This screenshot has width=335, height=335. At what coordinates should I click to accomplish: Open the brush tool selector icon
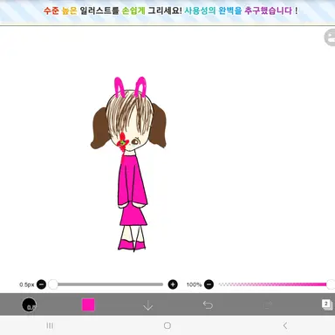[29, 304]
